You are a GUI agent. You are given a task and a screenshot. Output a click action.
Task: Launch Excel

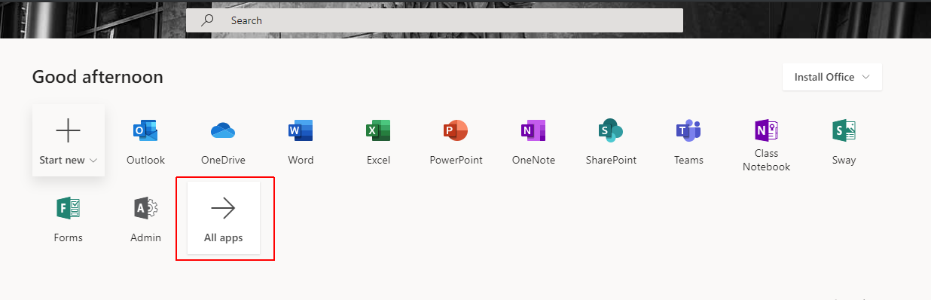(x=378, y=141)
